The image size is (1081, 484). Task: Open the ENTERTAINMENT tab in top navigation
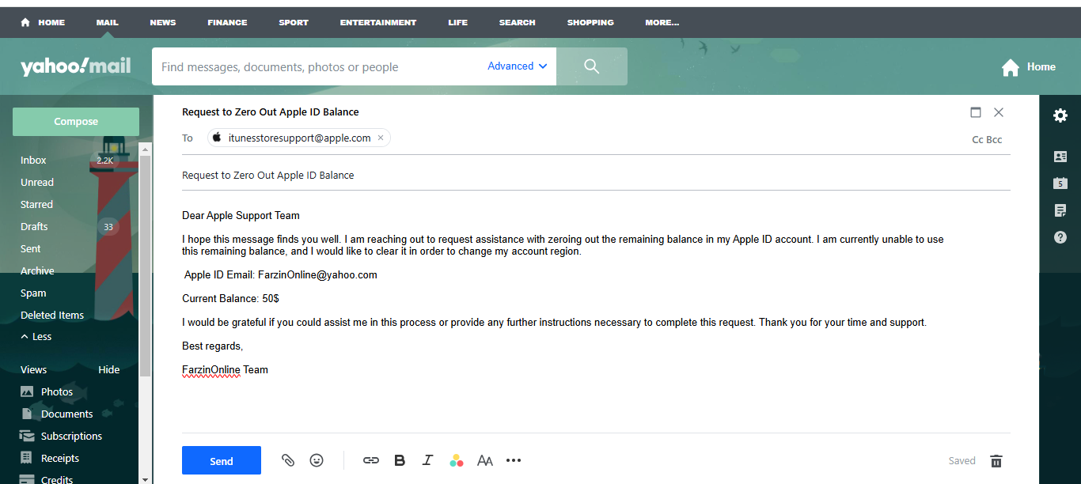click(378, 22)
